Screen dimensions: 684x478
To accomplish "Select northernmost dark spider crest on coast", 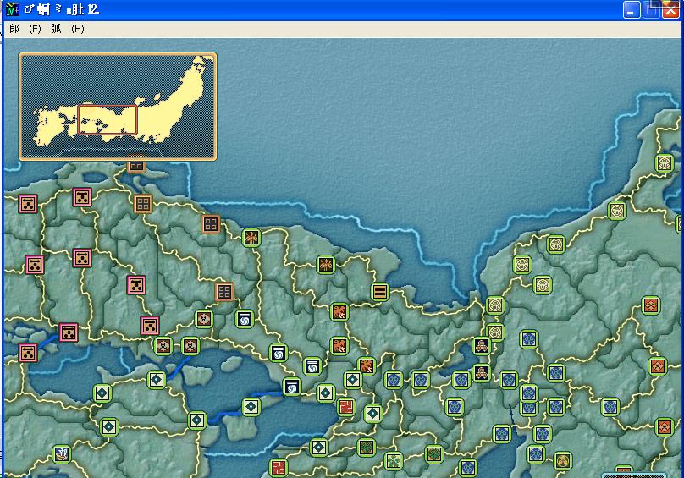I will pyautogui.click(x=251, y=238).
